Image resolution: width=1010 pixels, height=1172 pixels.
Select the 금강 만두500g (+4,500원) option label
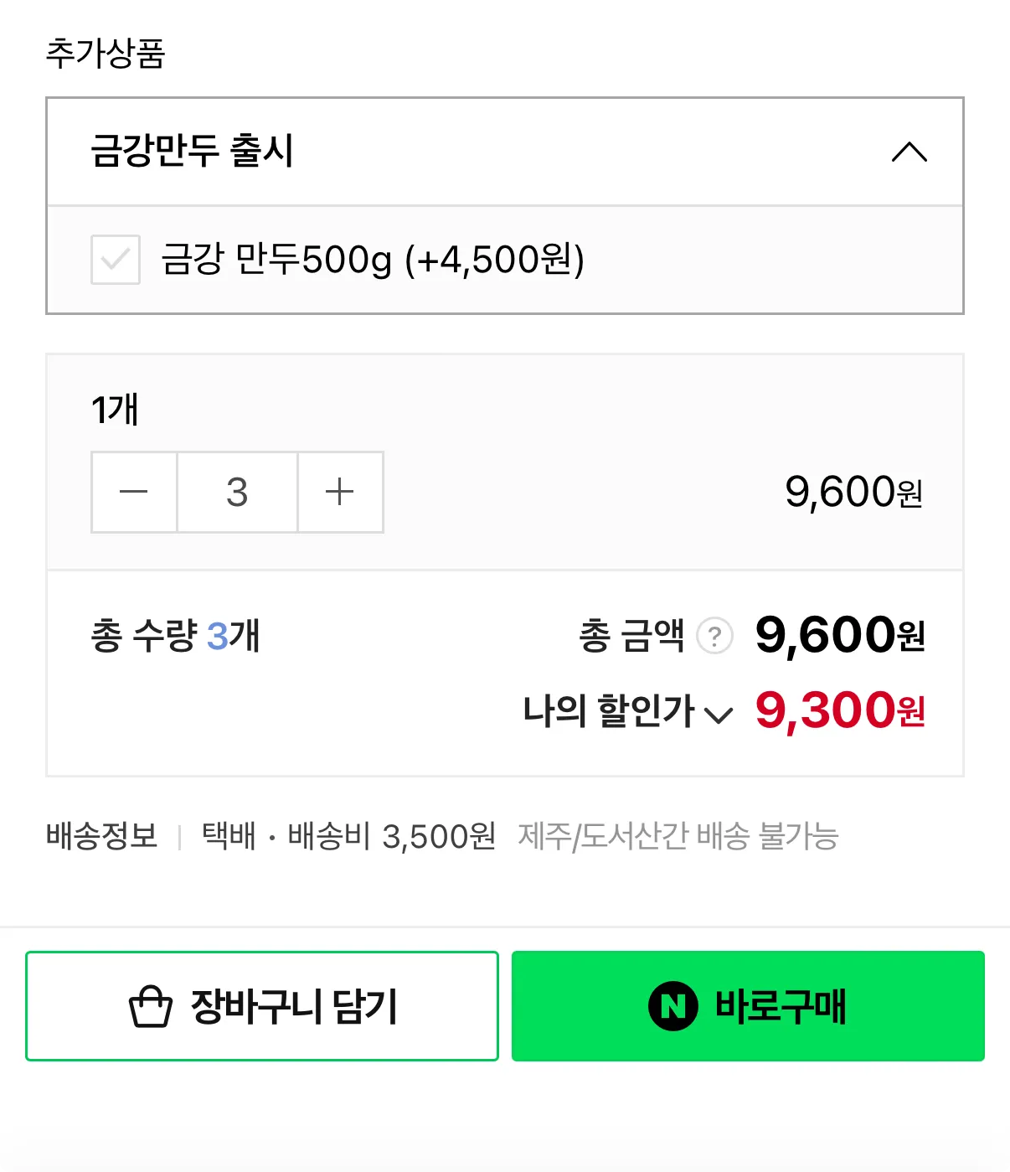click(372, 260)
